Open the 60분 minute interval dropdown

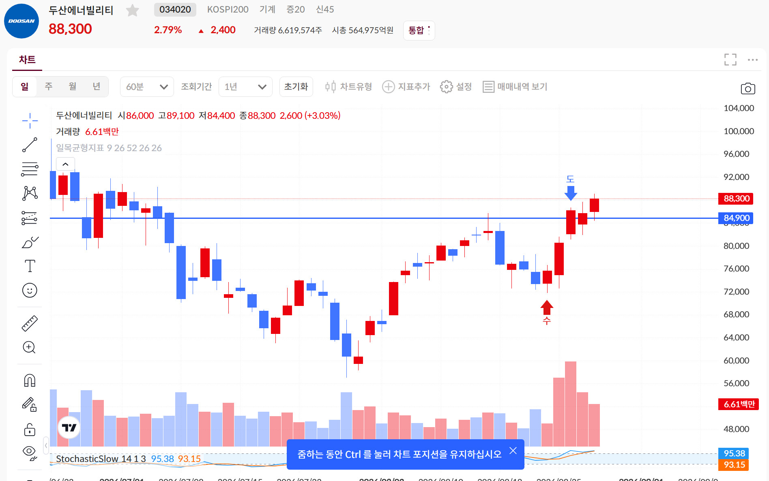tap(147, 87)
